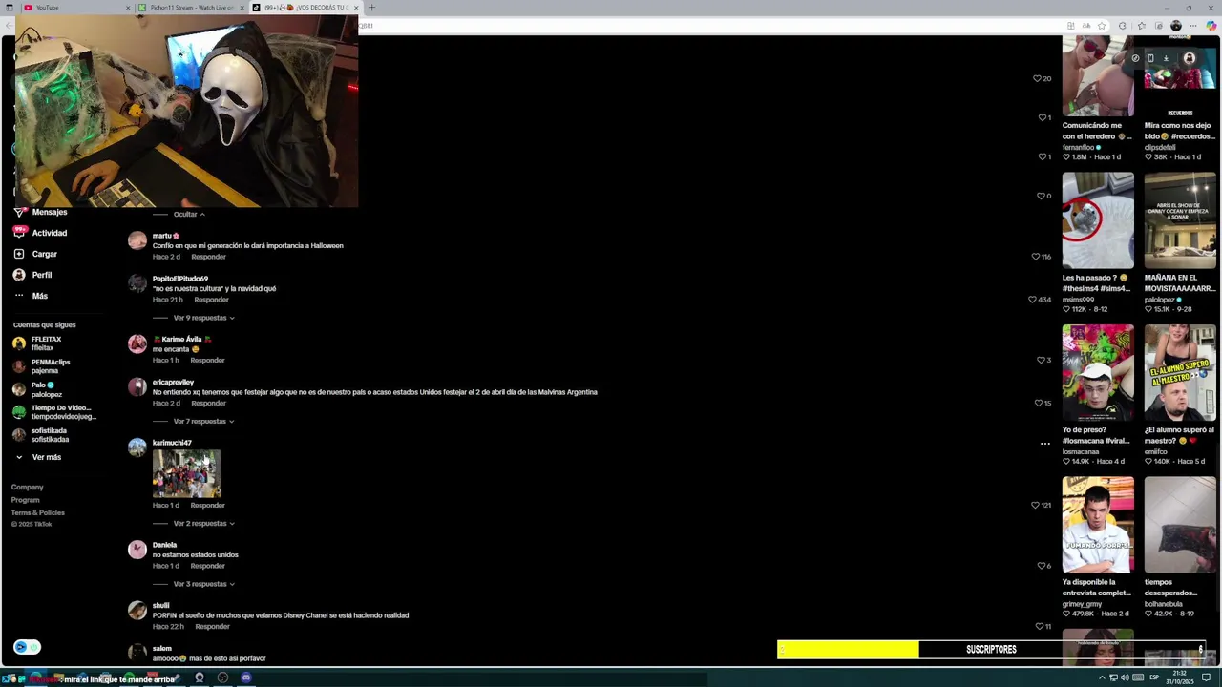Like the comment with 20 likes
1222x687 pixels.
[x=1037, y=78]
